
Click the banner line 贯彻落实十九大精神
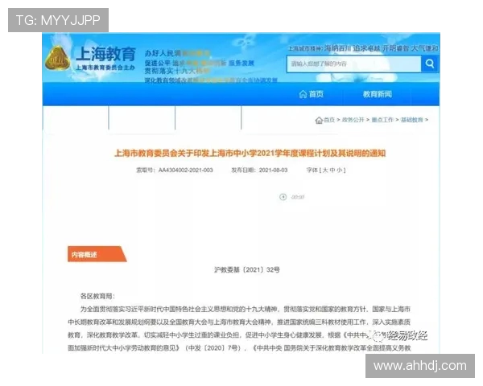(177, 71)
